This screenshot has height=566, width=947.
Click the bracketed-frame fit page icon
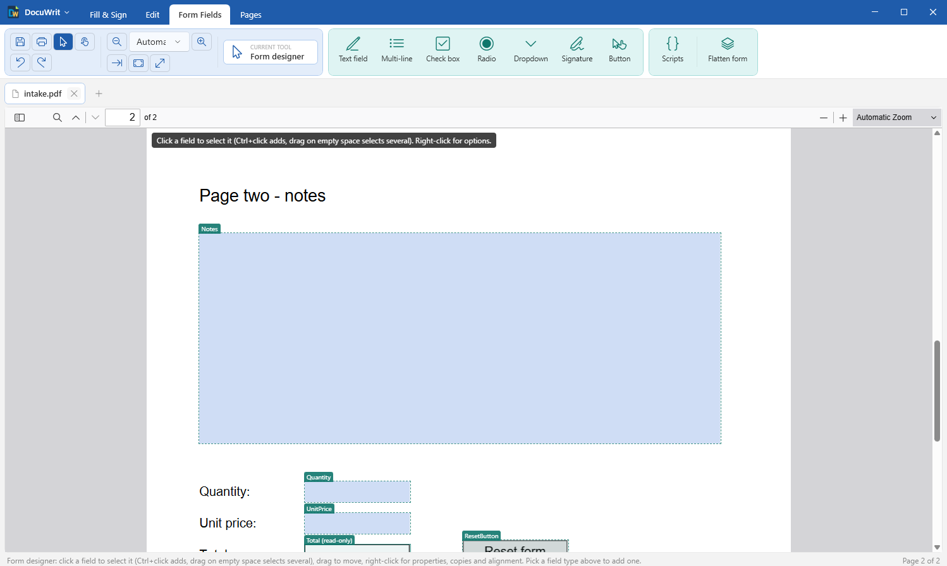point(138,63)
